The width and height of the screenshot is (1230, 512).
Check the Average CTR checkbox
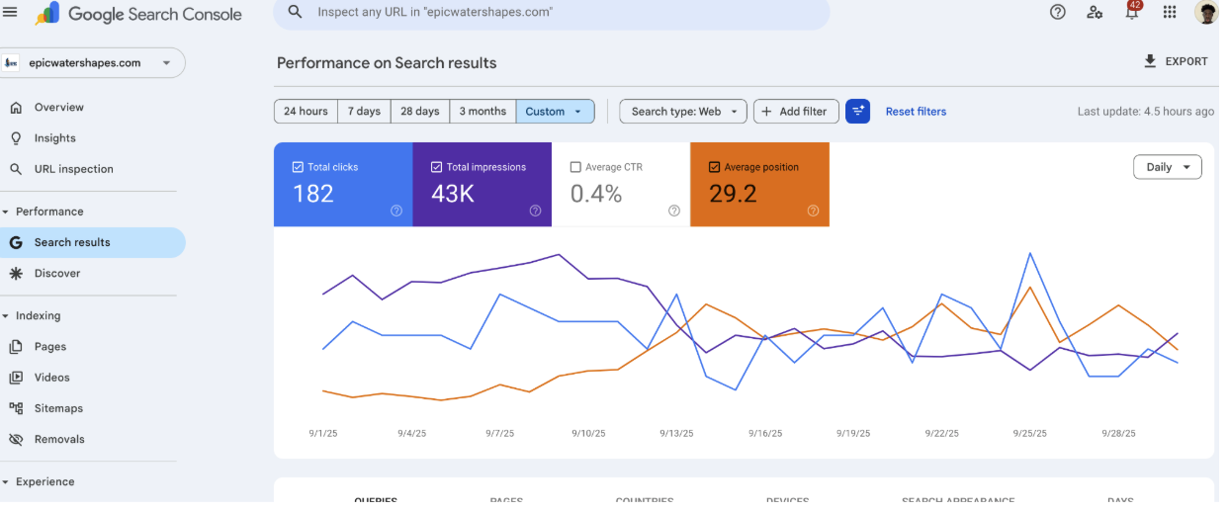coord(575,167)
